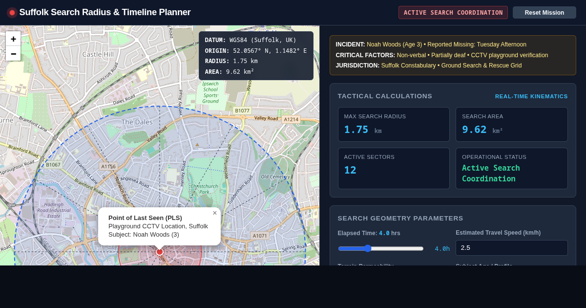This screenshot has height=308, width=586.
Task: Click Castle Hill label on map
Action: click(98, 54)
